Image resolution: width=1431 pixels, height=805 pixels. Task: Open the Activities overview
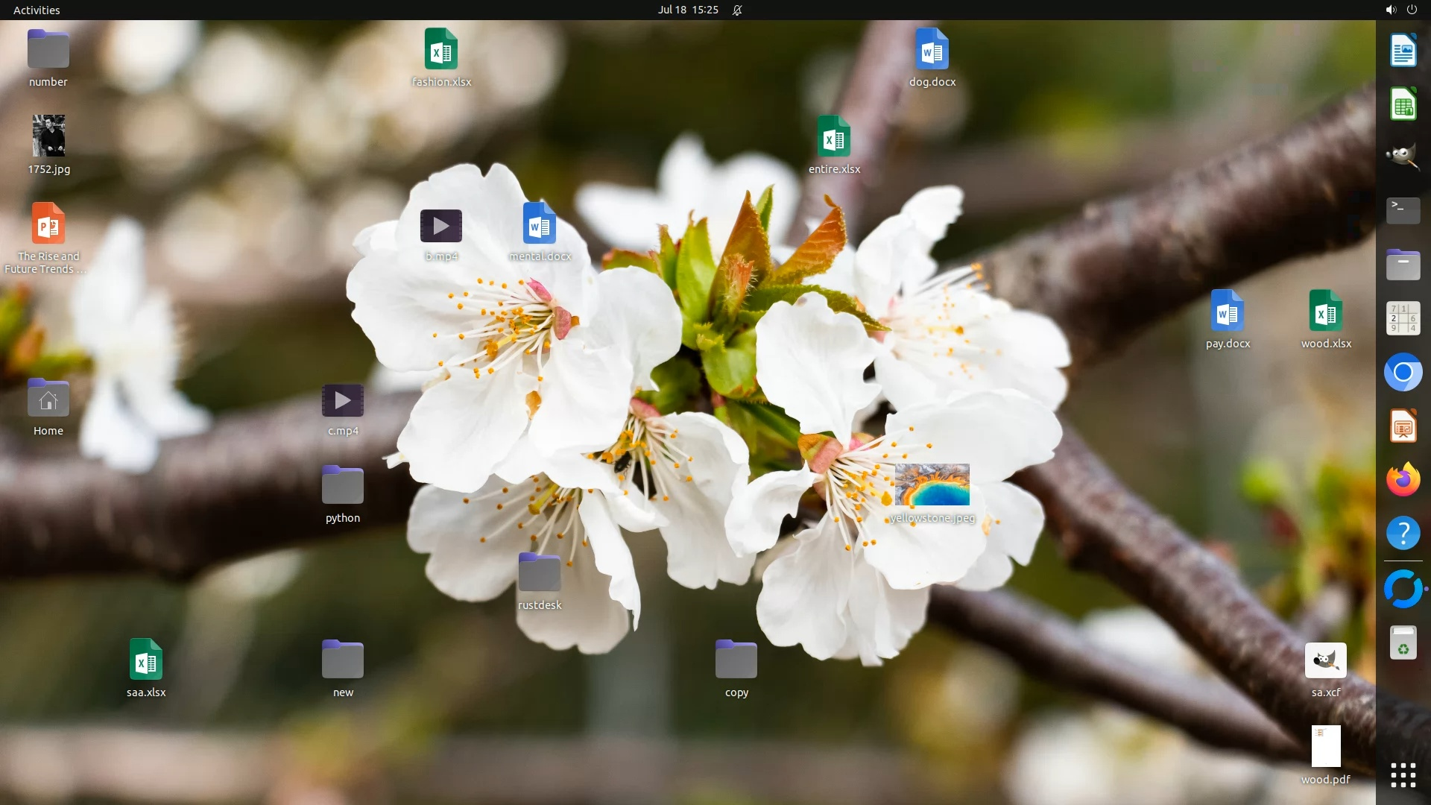pos(37,10)
